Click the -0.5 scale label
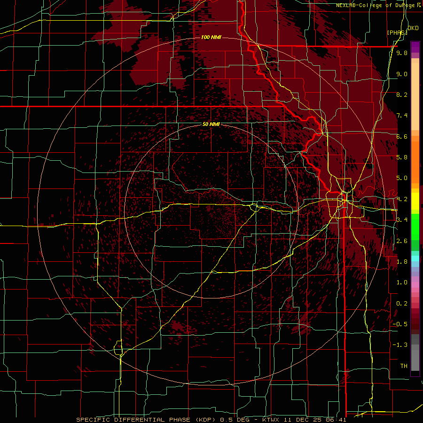 pos(400,324)
